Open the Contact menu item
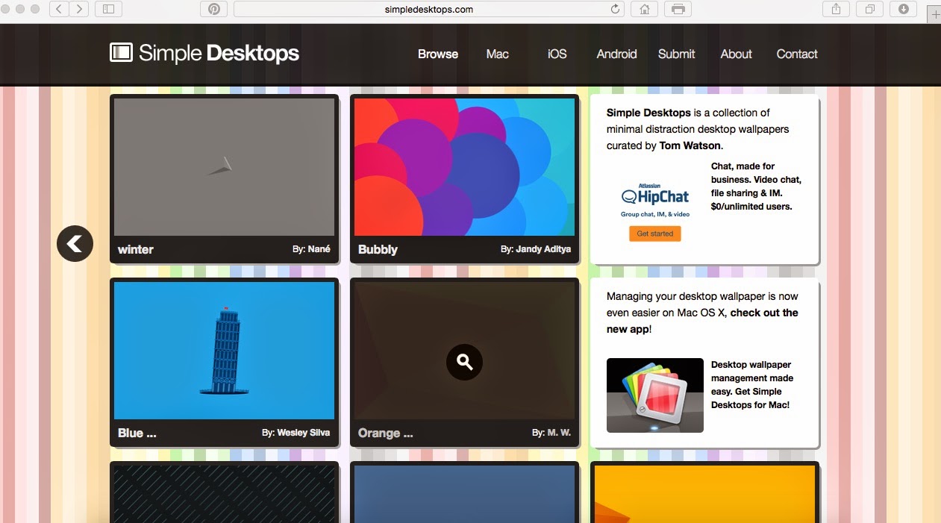Image resolution: width=941 pixels, height=523 pixels. click(x=797, y=54)
